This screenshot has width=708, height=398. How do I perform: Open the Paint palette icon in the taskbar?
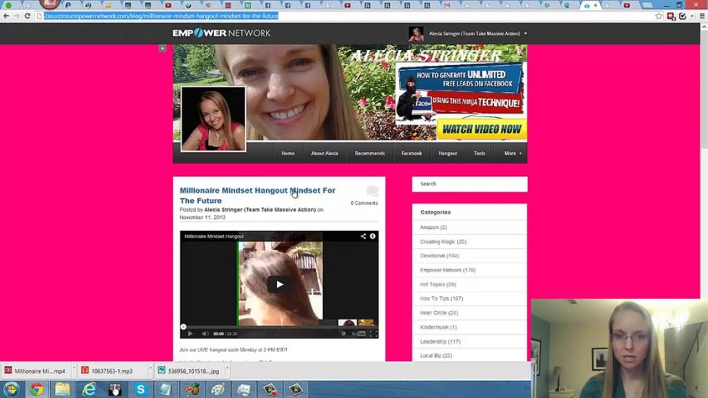click(x=218, y=390)
